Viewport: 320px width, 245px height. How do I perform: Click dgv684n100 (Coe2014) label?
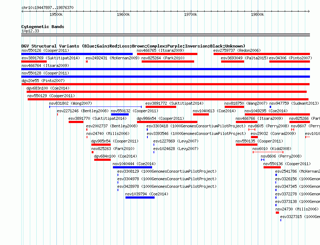(115, 156)
